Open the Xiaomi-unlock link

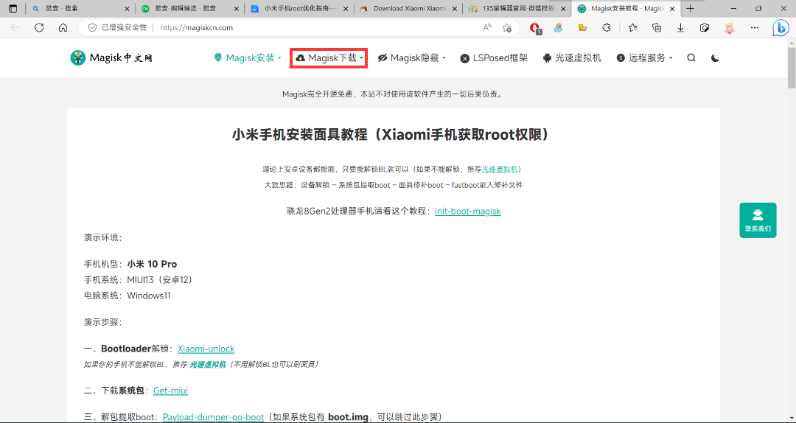206,349
